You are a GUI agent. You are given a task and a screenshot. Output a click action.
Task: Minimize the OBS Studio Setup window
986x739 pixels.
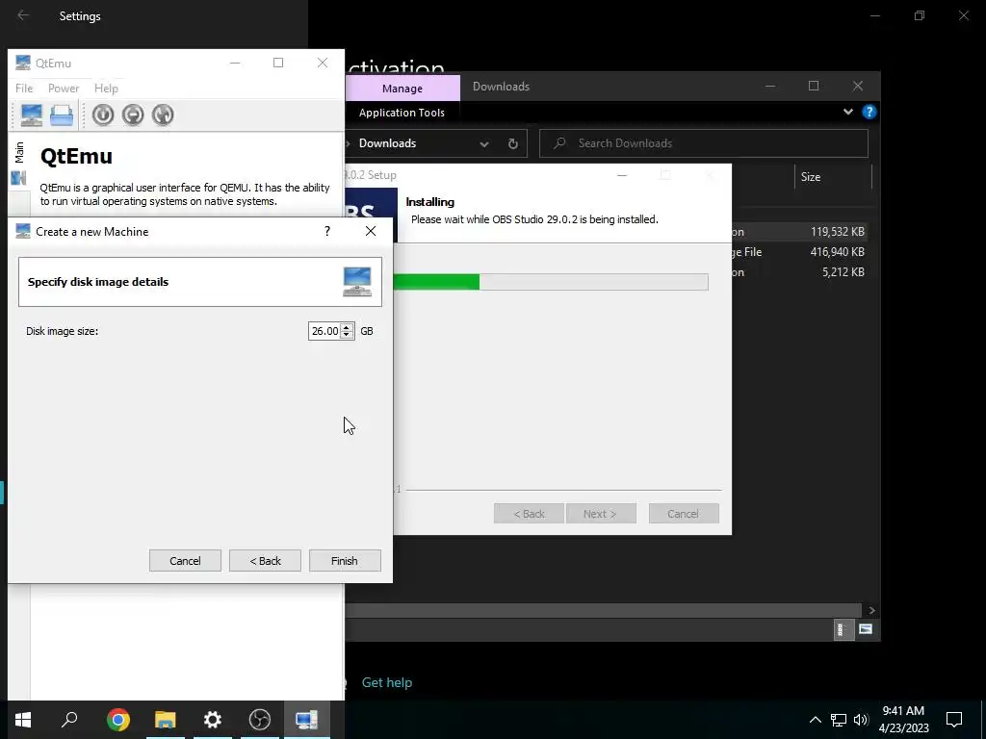pos(622,175)
